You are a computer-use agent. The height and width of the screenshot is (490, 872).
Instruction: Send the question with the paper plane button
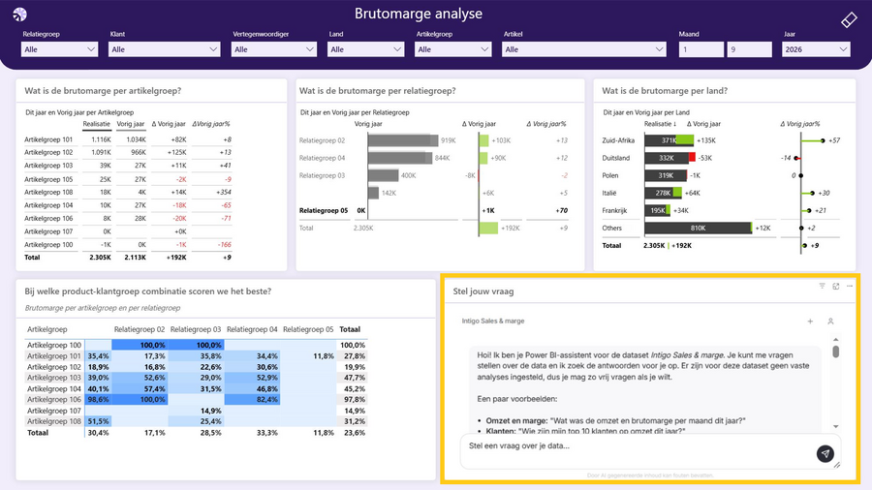825,453
